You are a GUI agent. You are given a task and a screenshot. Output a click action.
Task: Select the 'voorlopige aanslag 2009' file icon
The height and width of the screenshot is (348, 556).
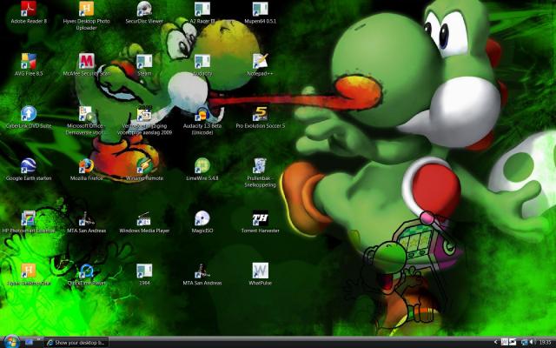[144, 114]
